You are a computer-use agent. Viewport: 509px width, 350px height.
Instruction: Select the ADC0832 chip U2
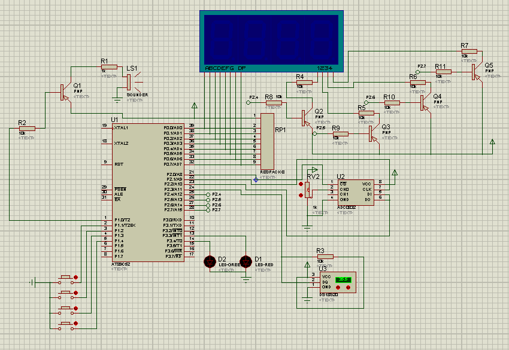[355, 194]
